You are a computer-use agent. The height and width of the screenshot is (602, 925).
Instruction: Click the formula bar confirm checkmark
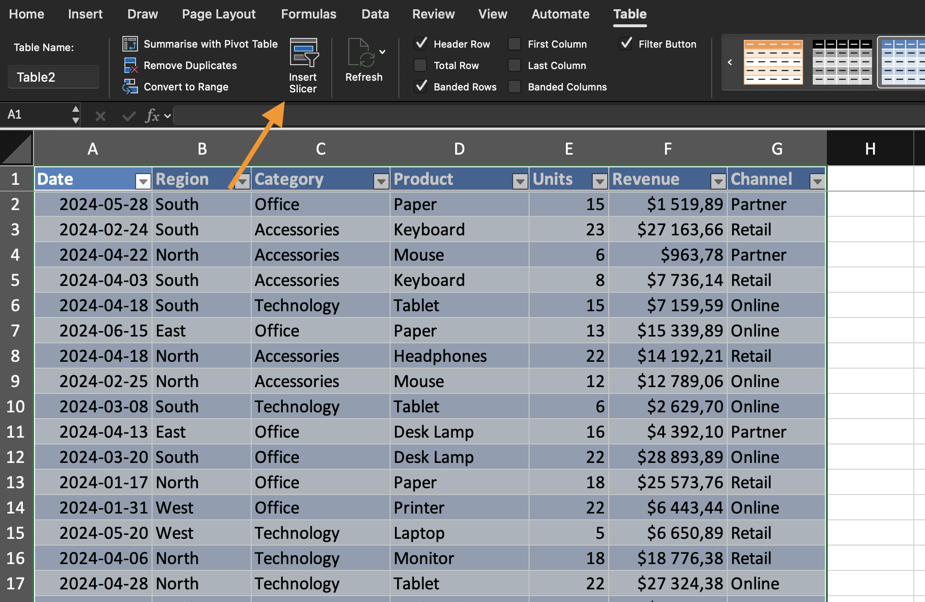(129, 116)
